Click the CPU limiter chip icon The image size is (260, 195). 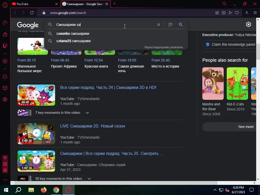click(x=5, y=170)
